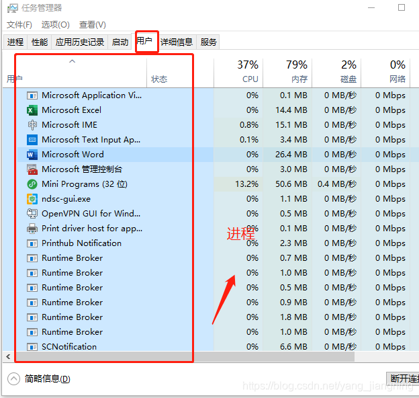The image size is (419, 398).
Task: Click the Print driver host printer icon
Action: coord(32,229)
